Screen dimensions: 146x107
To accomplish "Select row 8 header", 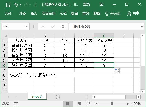I will coord(4,75).
